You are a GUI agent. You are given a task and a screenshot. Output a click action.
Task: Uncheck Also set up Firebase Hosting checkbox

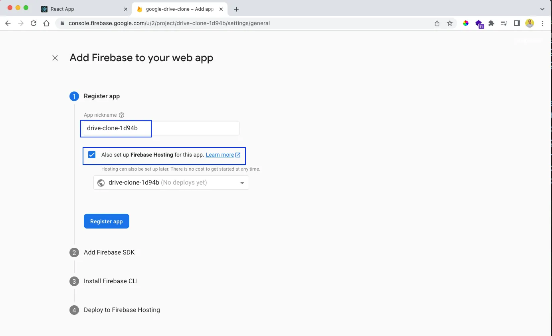coord(92,155)
